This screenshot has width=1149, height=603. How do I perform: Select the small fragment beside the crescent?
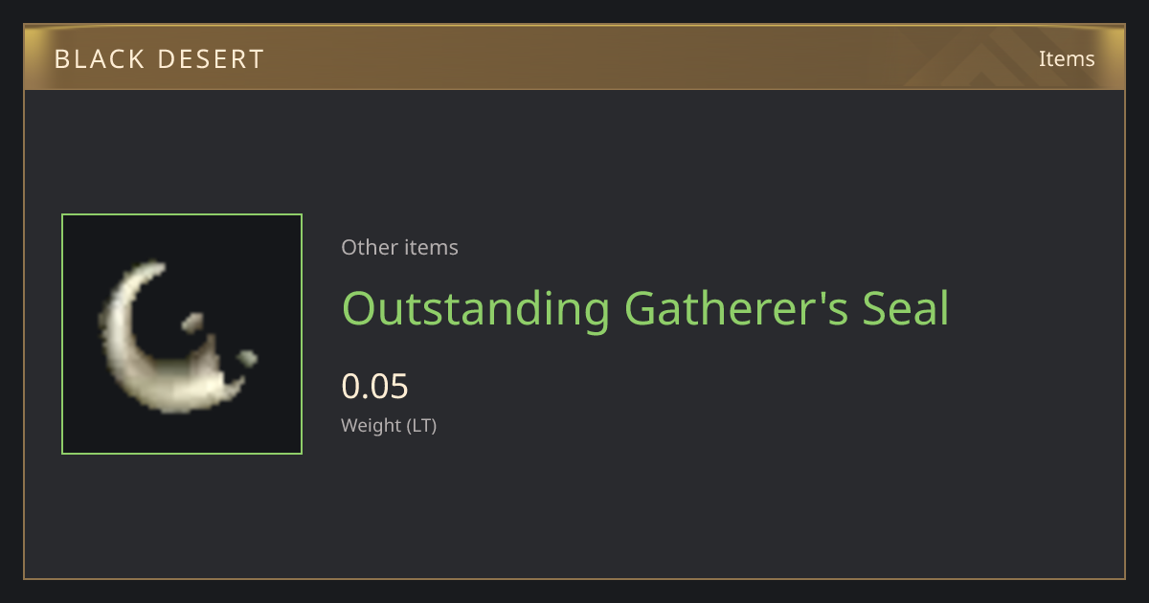coord(192,323)
